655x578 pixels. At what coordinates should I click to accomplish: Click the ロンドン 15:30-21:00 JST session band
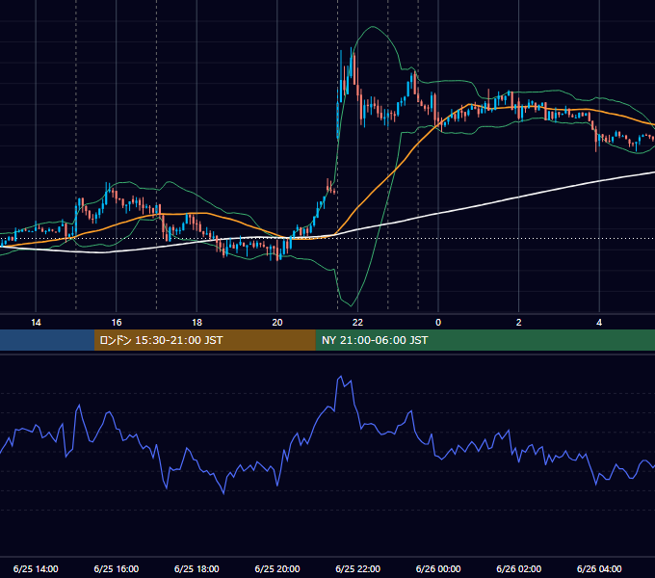click(204, 340)
